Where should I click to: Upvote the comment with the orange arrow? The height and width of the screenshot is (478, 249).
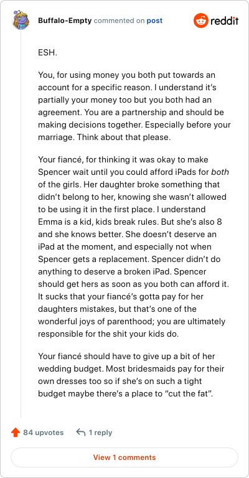[x=15, y=433]
